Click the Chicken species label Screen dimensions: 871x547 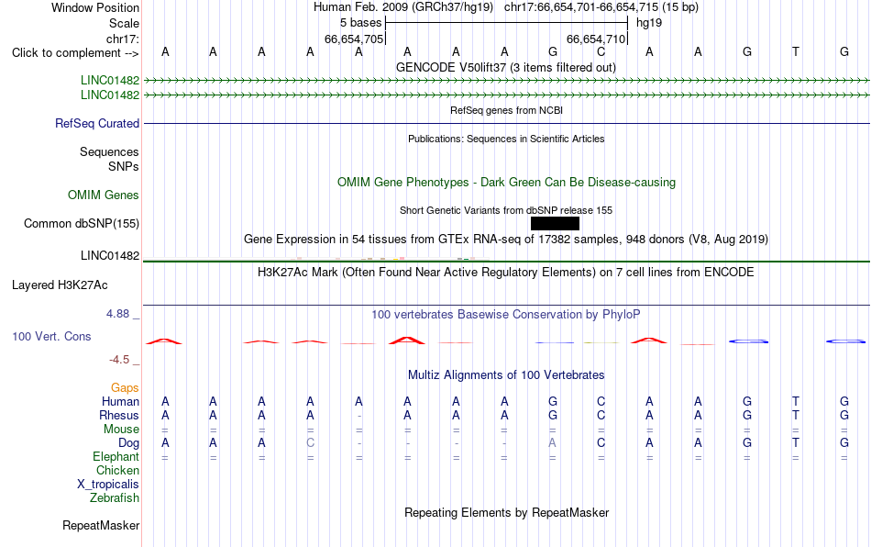tap(117, 470)
